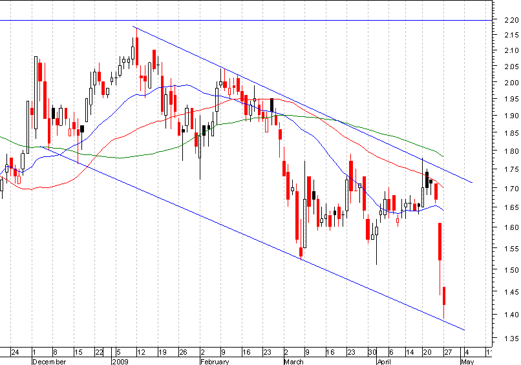Click the 1.80 price axis label
The height and width of the screenshot is (365, 521).
click(511, 151)
